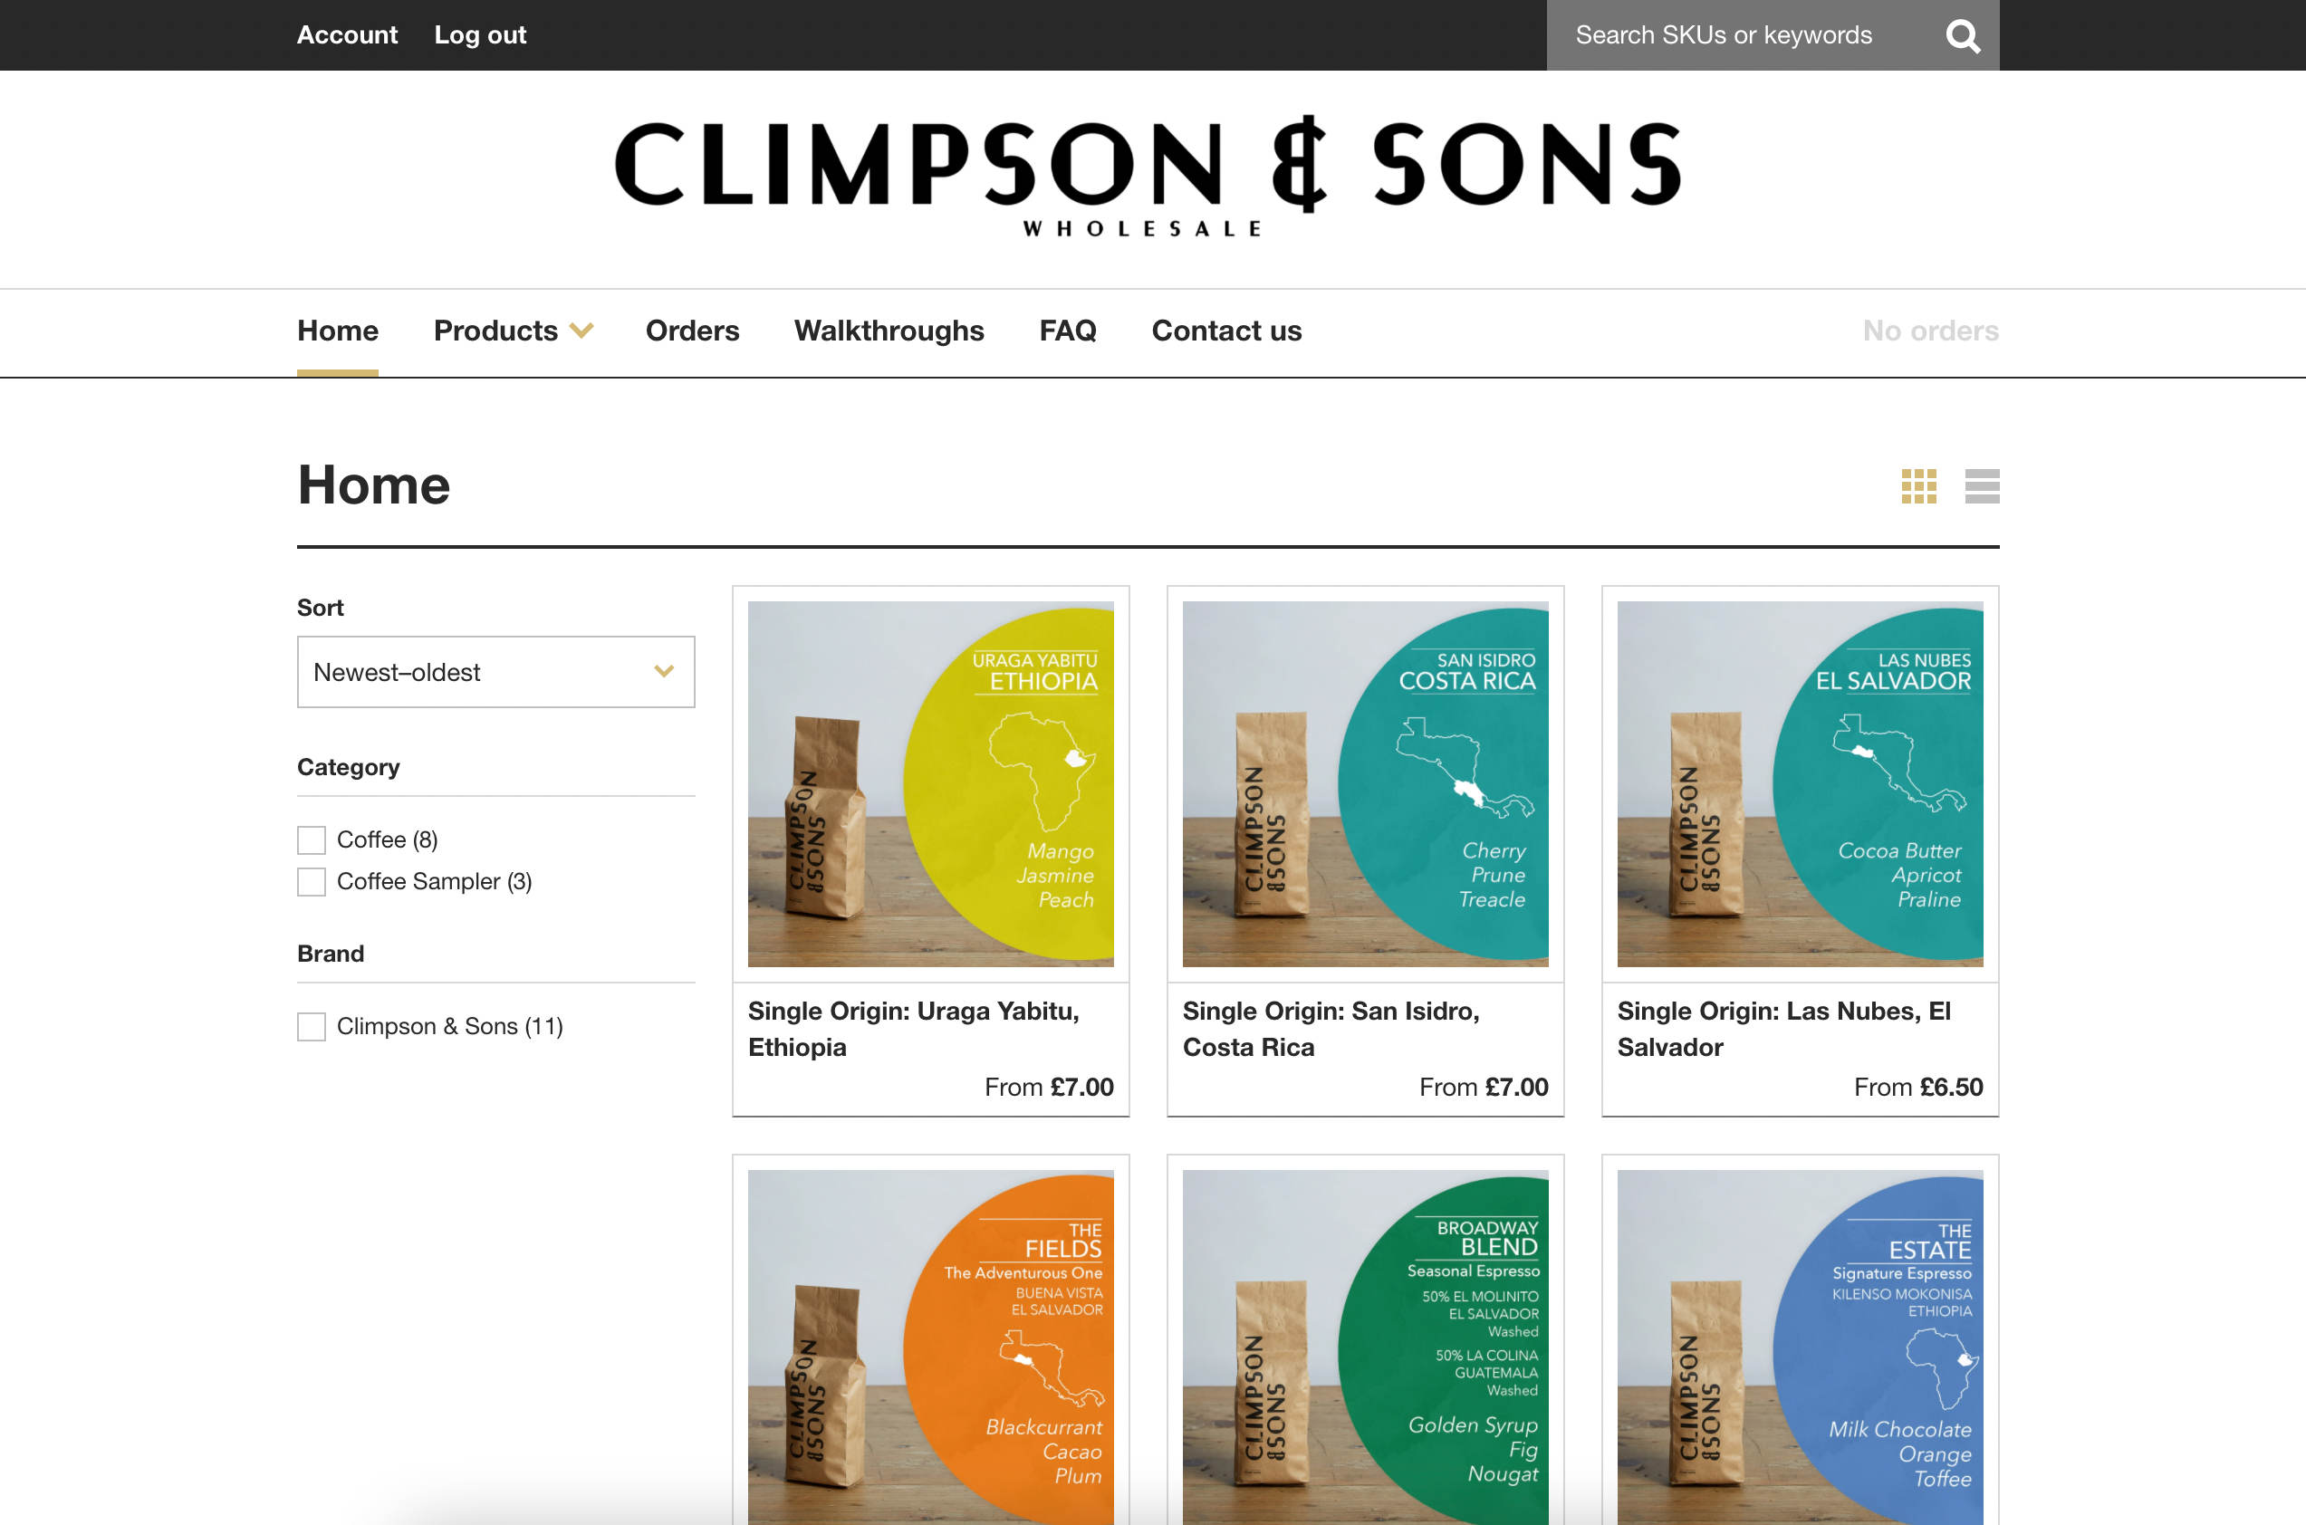Screen dimensions: 2306x1525
Task: Click the search magnifier icon
Action: pyautogui.click(x=1962, y=36)
